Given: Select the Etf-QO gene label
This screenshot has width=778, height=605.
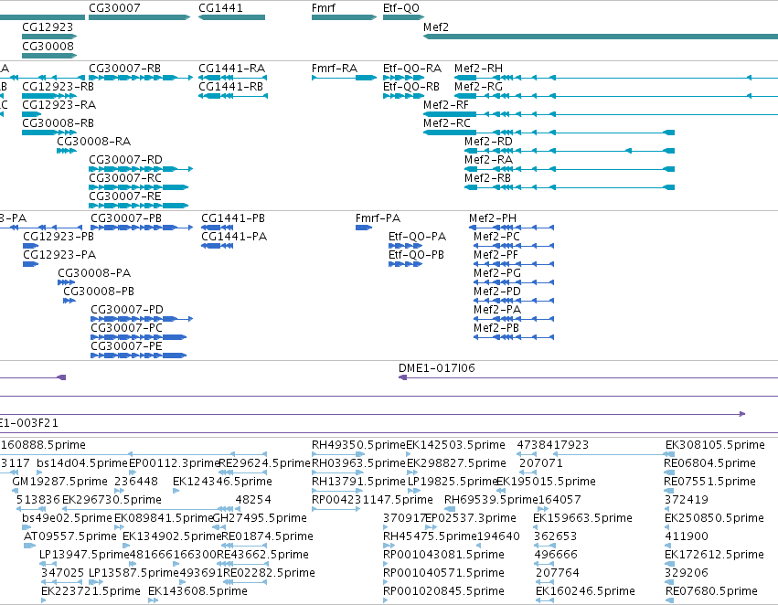Looking at the screenshot, I should (401, 8).
